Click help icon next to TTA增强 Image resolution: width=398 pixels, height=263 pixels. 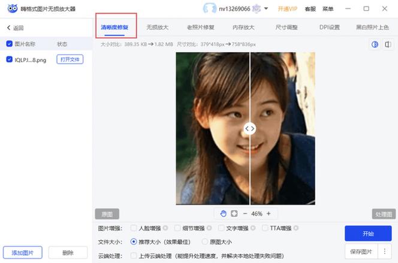click(296, 228)
